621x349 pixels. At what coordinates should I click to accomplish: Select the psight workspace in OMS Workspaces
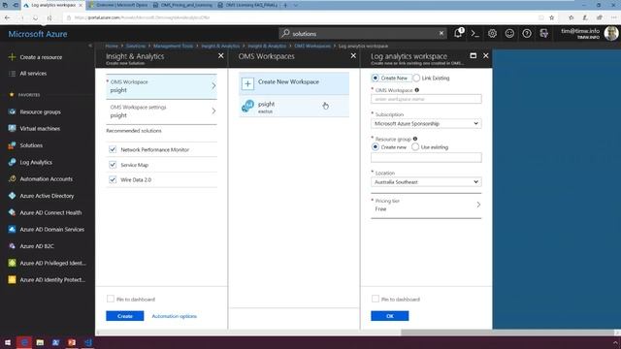pos(294,107)
